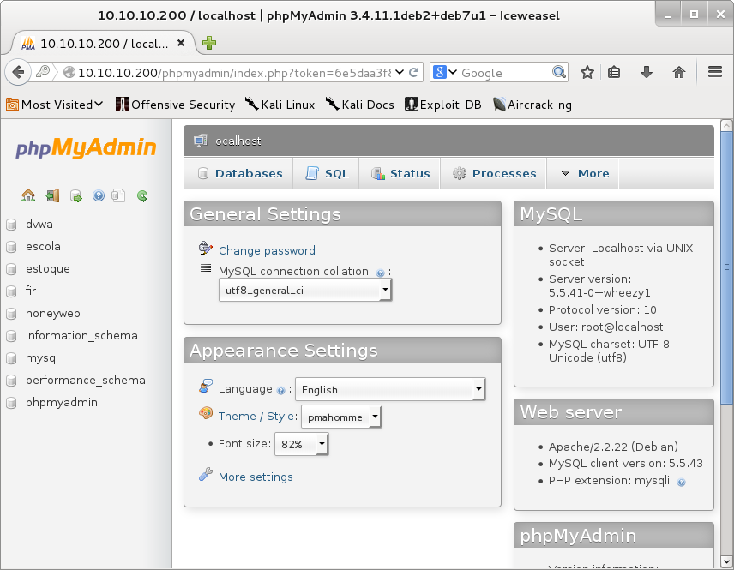The height and width of the screenshot is (570, 734).
Task: Click the 'User: root@localhost' text
Action: click(605, 327)
